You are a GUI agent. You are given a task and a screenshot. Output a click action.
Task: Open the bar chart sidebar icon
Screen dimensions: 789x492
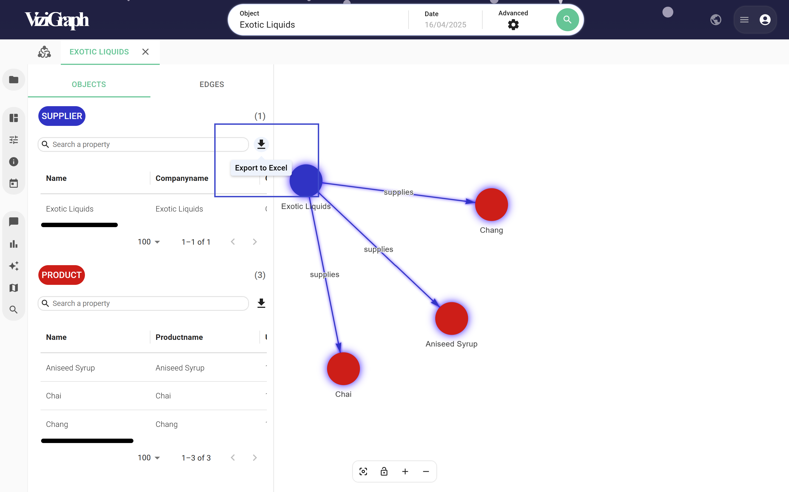[14, 244]
